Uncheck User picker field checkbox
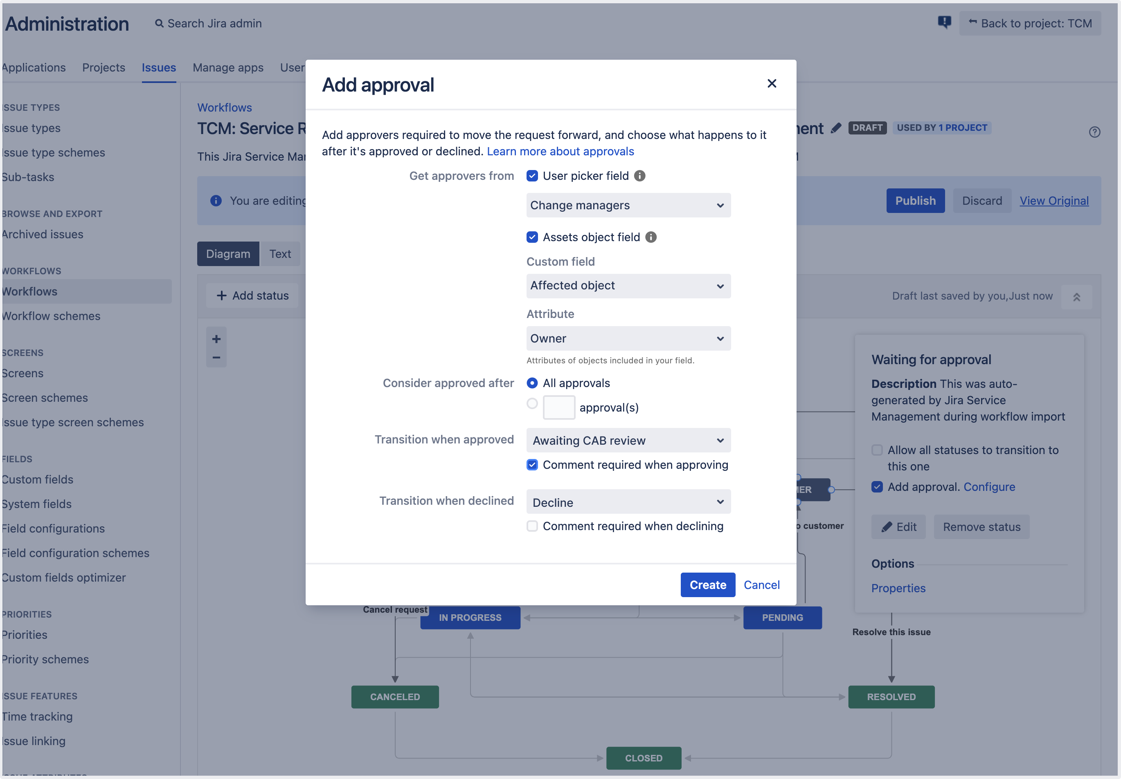Screen dimensions: 1121x779 [x=532, y=176]
